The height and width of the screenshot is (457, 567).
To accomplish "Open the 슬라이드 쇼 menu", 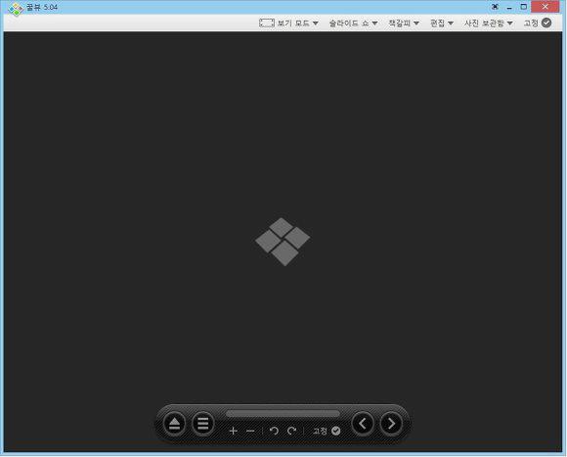I will (x=353, y=23).
